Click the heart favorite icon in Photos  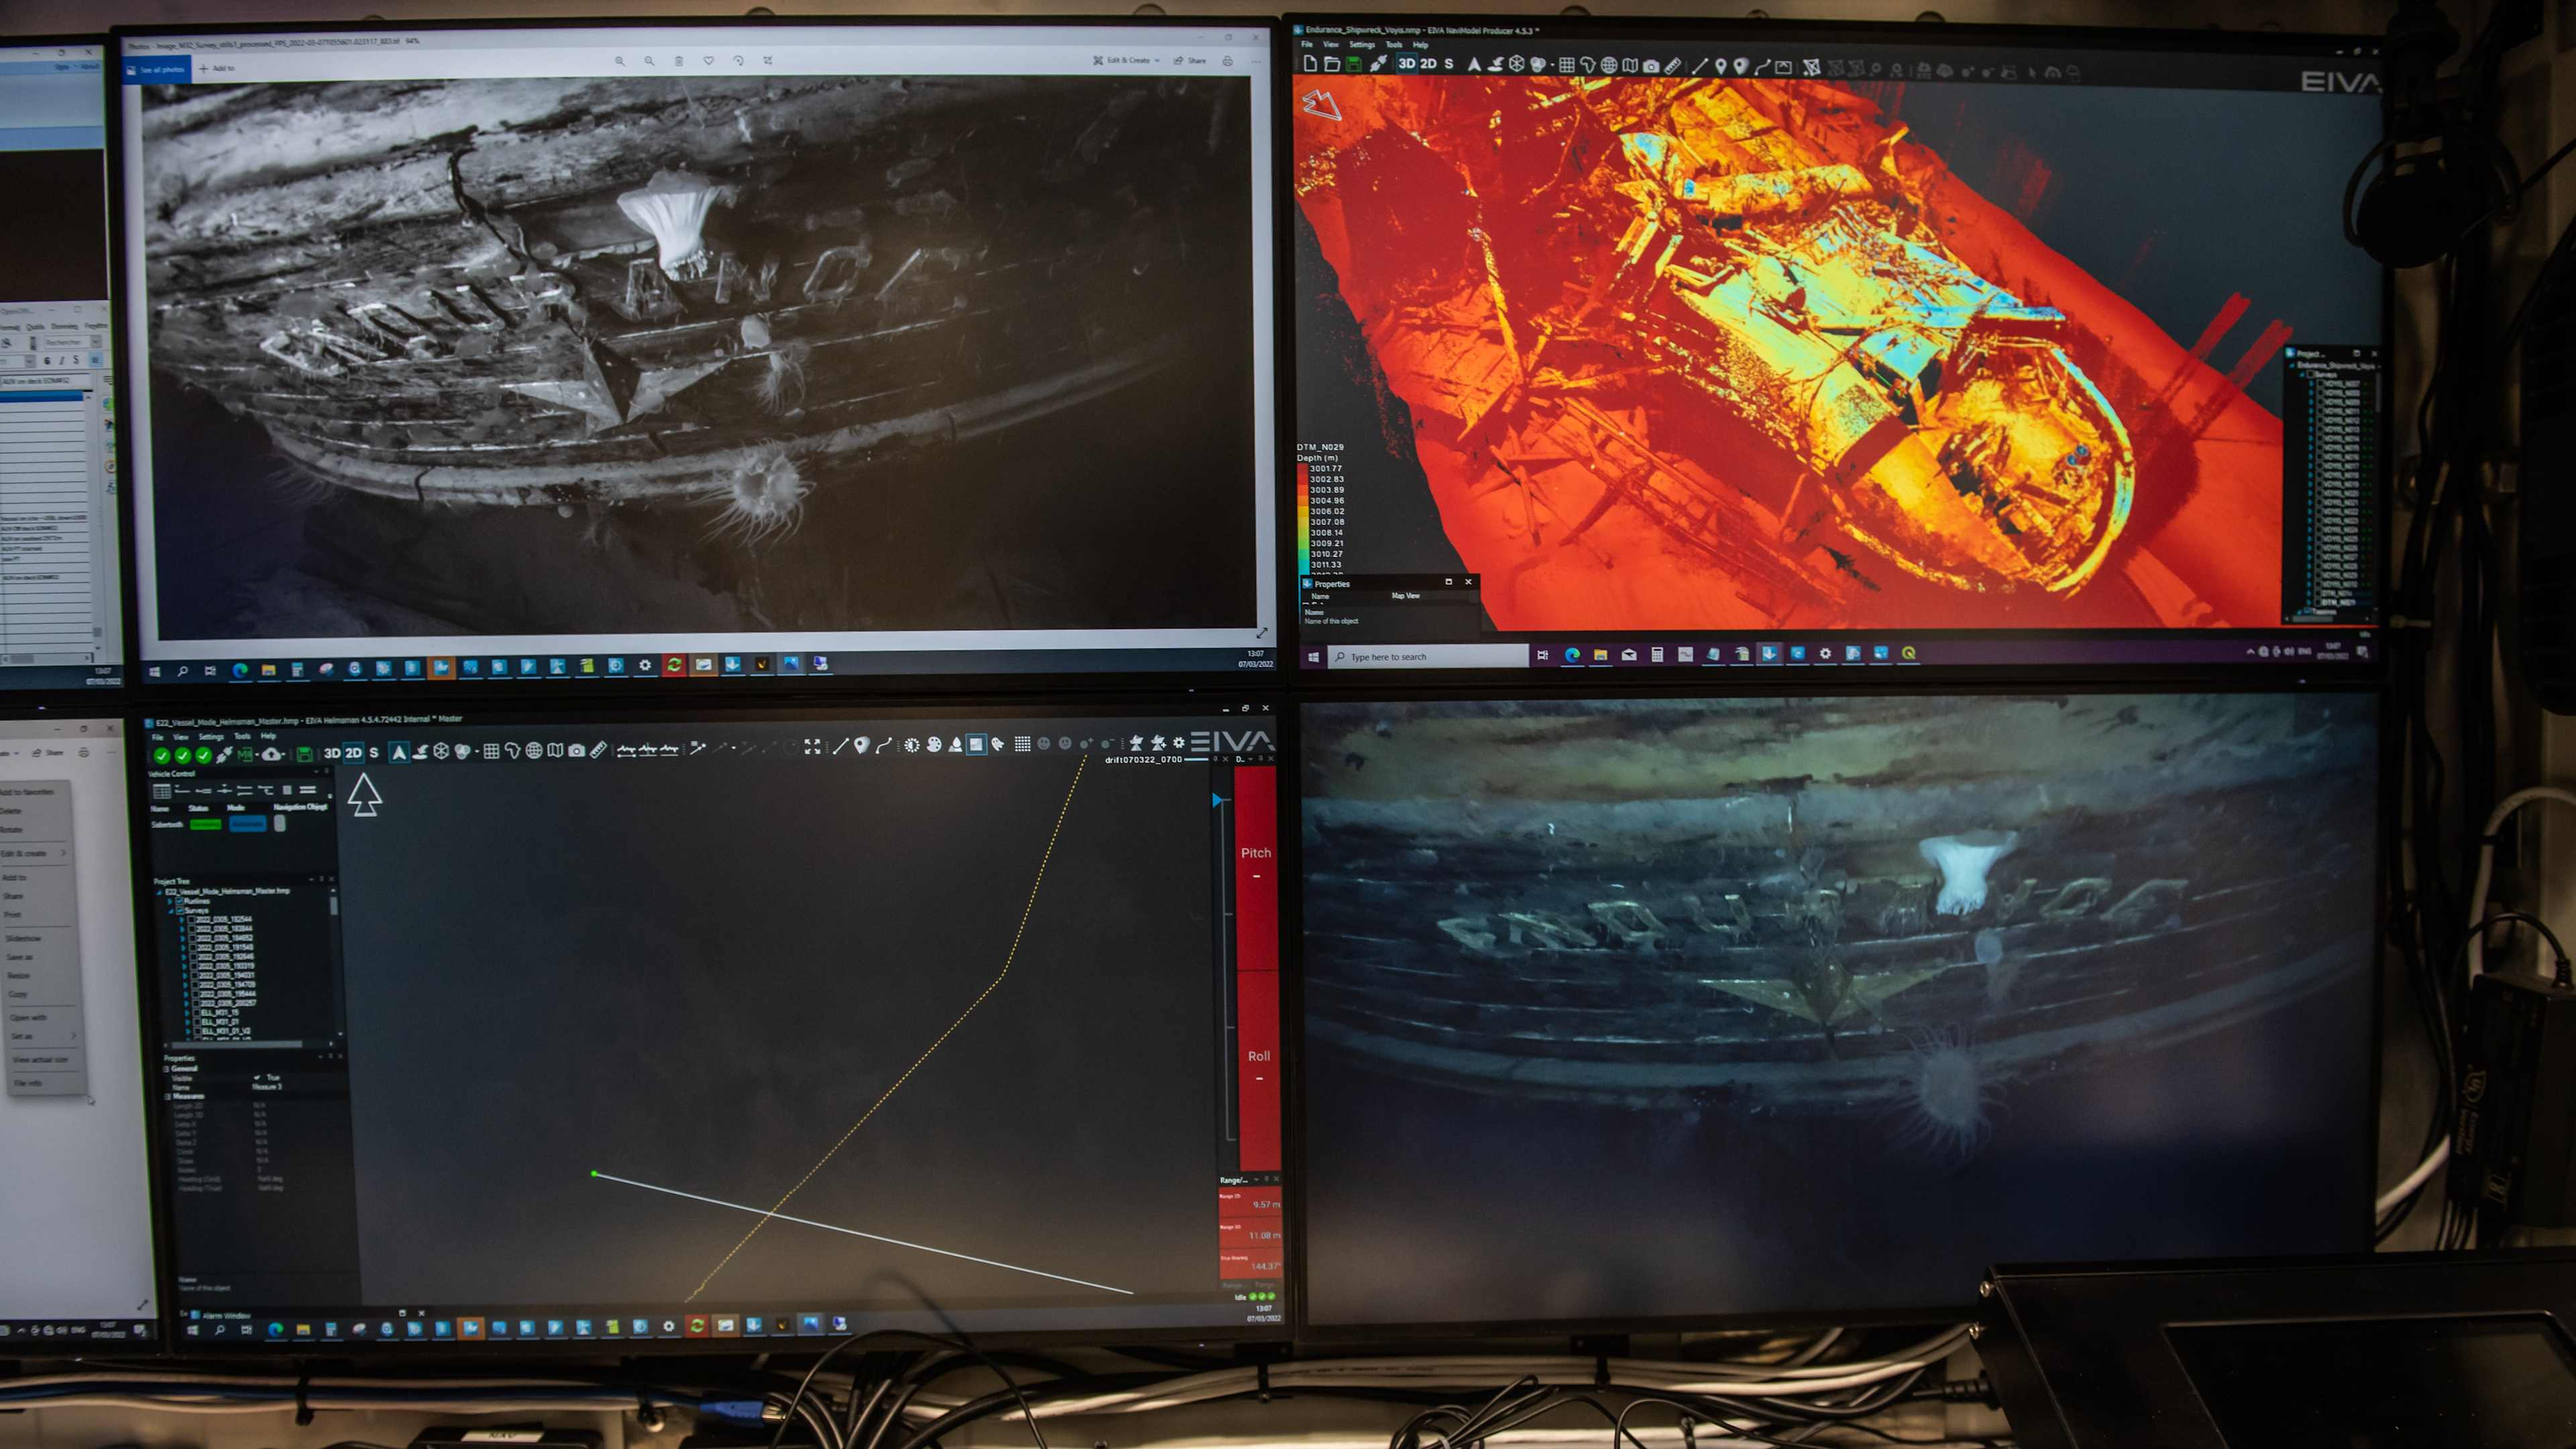click(708, 61)
